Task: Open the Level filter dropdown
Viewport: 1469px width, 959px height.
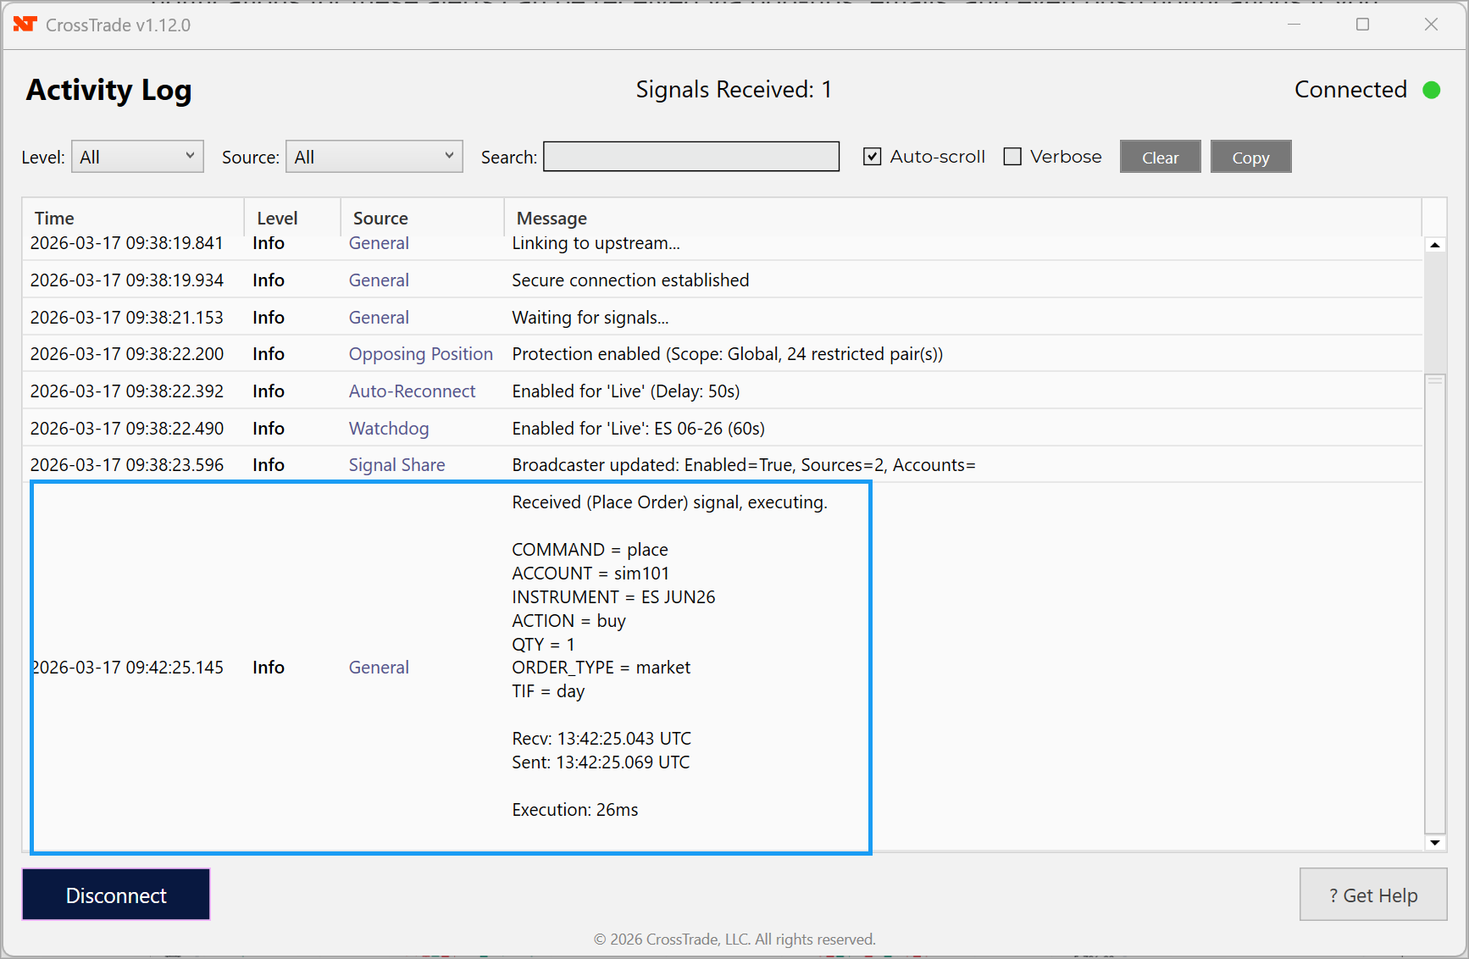Action: pos(137,157)
